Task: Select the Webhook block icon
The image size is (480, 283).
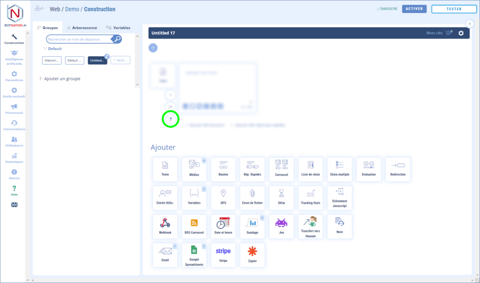Action: (x=165, y=226)
